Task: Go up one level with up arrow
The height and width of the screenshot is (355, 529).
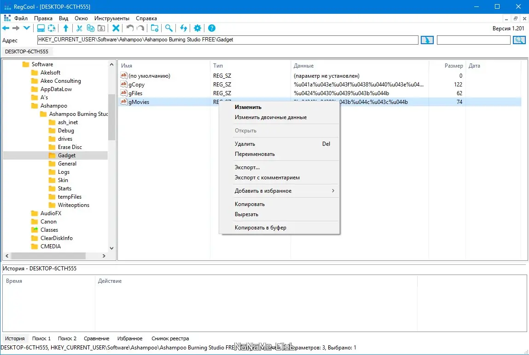Action: (66, 29)
